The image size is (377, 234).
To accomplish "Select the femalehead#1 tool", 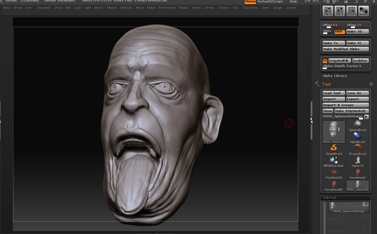I will click(334, 185).
